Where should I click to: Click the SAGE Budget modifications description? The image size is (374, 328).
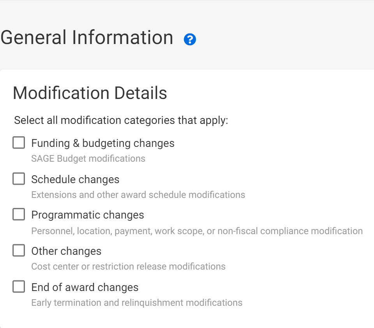(x=88, y=159)
